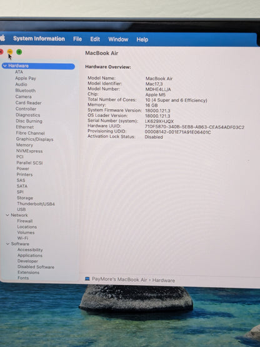Click the Hardware UUID value
Image resolution: width=260 pixels, height=347 pixels.
coord(194,128)
